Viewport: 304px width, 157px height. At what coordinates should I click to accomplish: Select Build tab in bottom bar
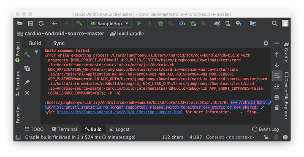coord(93,129)
